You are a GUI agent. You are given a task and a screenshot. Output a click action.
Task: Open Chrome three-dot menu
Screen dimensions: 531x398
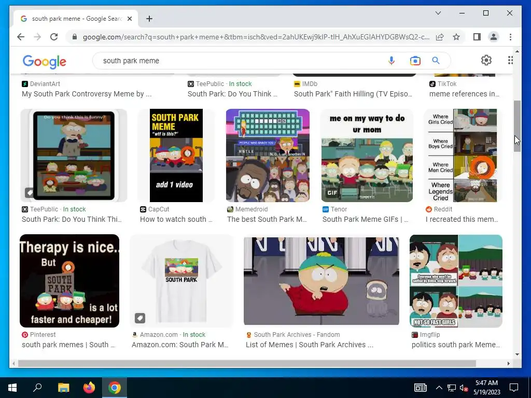click(510, 37)
